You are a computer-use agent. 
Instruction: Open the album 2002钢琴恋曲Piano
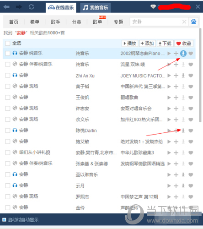point(143,54)
